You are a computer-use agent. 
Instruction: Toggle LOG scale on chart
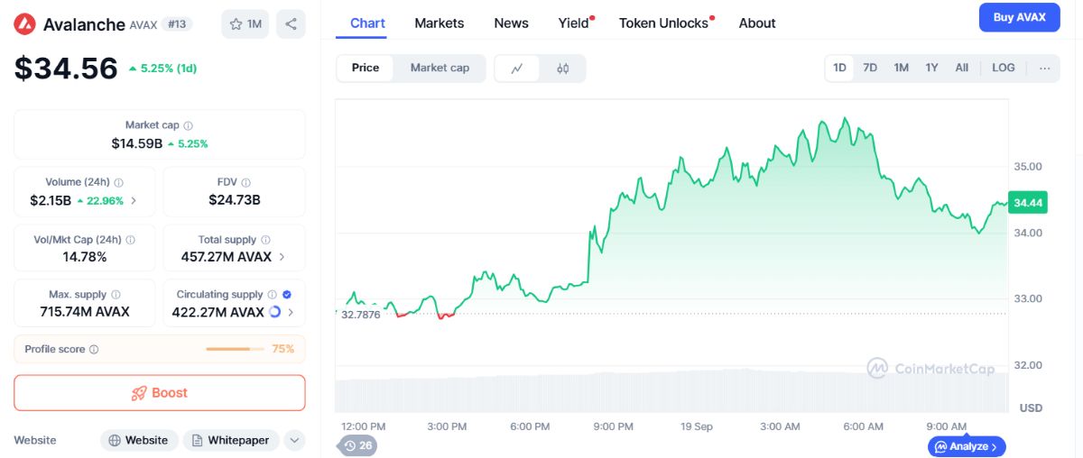coord(1004,69)
